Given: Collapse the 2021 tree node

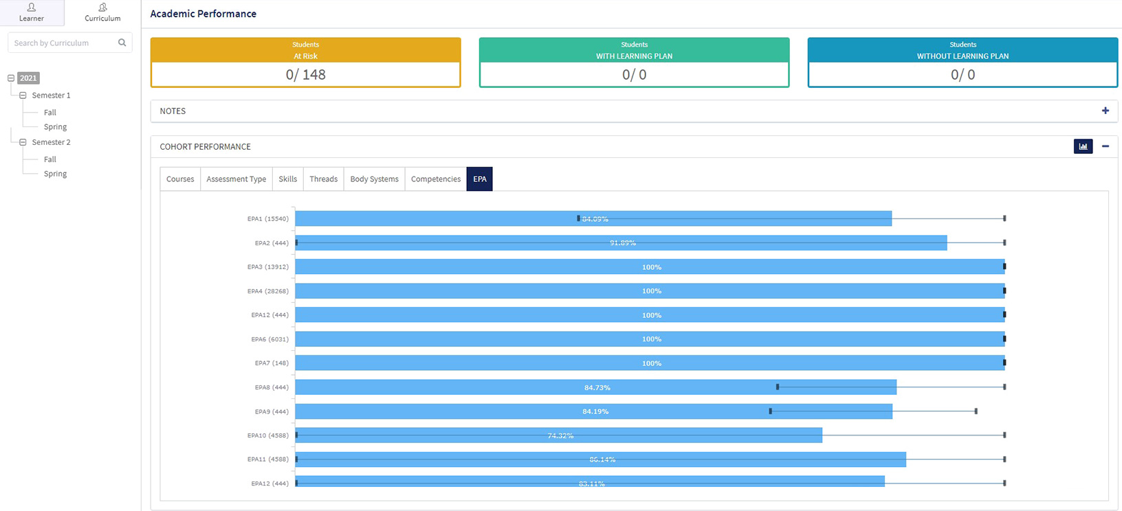Looking at the screenshot, I should click(11, 78).
